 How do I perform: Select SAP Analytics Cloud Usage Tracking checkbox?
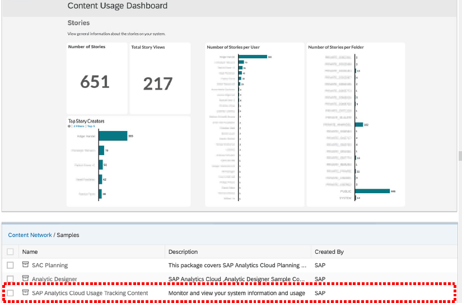pyautogui.click(x=10, y=293)
